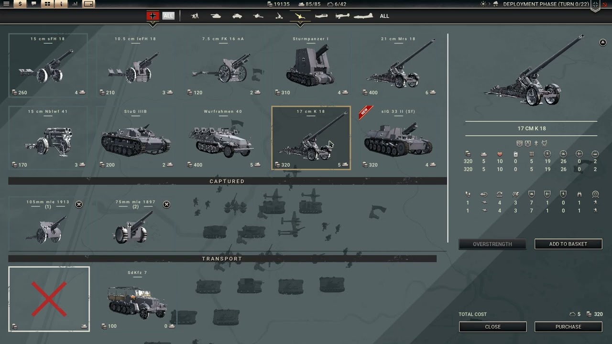
Task: Toggle the OVERSTRENGTH option
Action: coord(492,244)
